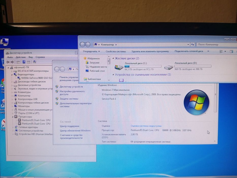Click Оценка системы недоступна link
The height and width of the screenshot is (178, 237).
(146, 126)
